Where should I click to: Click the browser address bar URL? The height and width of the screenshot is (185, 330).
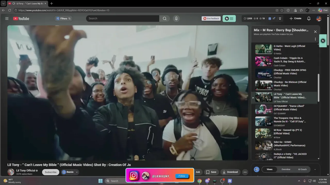point(64,10)
